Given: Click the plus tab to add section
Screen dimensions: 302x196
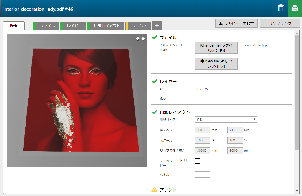Looking at the screenshot, I should click(157, 26).
